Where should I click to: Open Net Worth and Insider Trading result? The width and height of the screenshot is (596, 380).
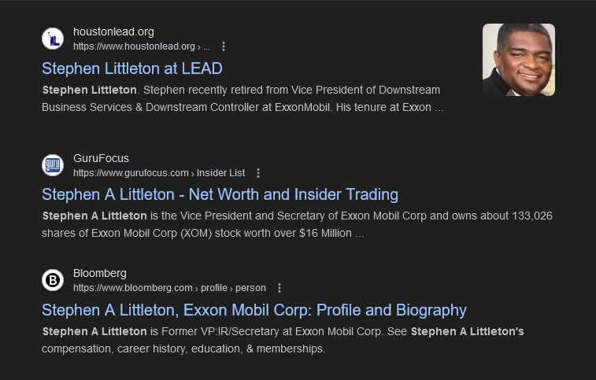click(220, 194)
